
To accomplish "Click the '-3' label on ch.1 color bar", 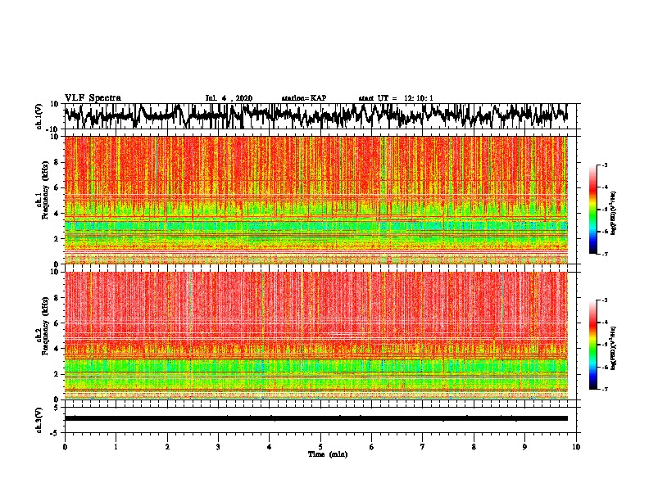I will (x=604, y=165).
